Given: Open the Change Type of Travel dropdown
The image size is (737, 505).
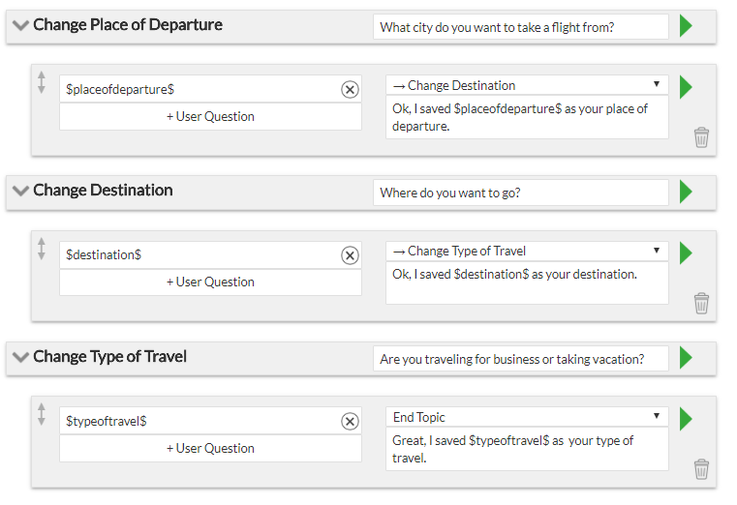Looking at the screenshot, I should pyautogui.click(x=527, y=252).
